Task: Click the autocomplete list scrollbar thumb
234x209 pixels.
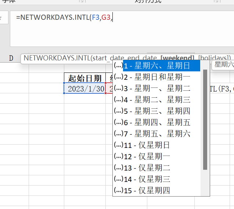Action: [205, 120]
